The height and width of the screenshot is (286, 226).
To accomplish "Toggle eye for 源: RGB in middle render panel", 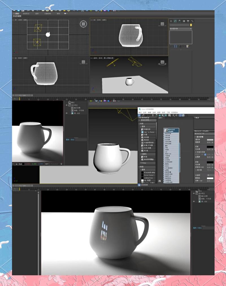I will pos(67,113).
